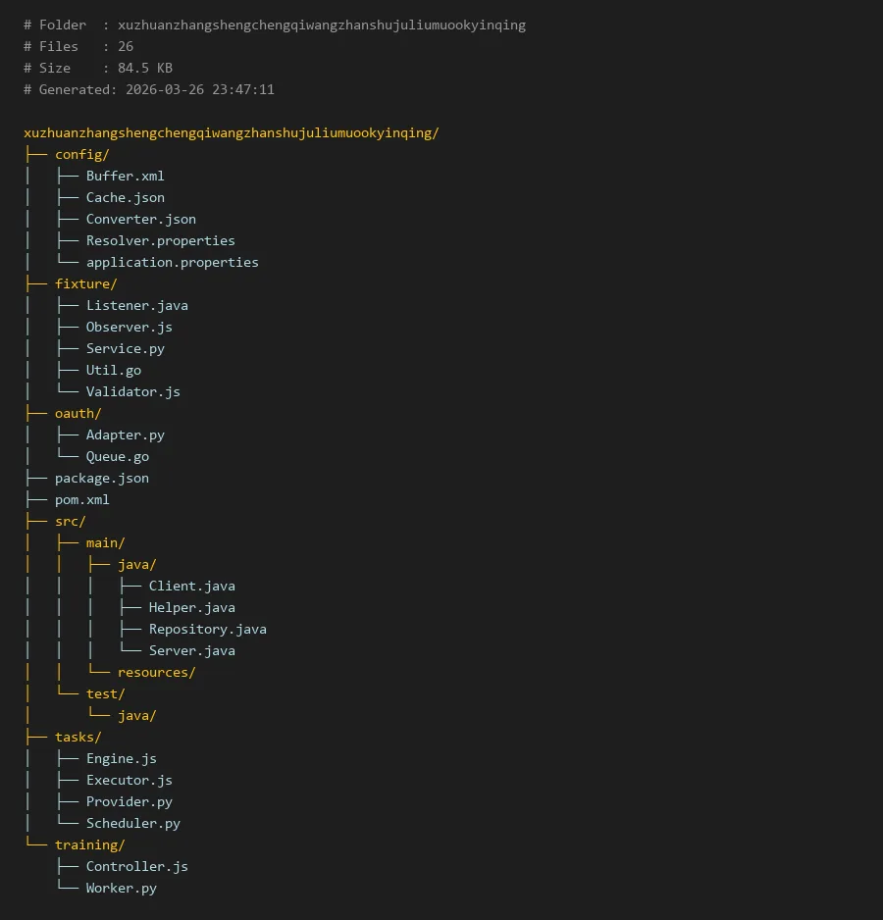Click the config/ folder entry

click(x=81, y=154)
